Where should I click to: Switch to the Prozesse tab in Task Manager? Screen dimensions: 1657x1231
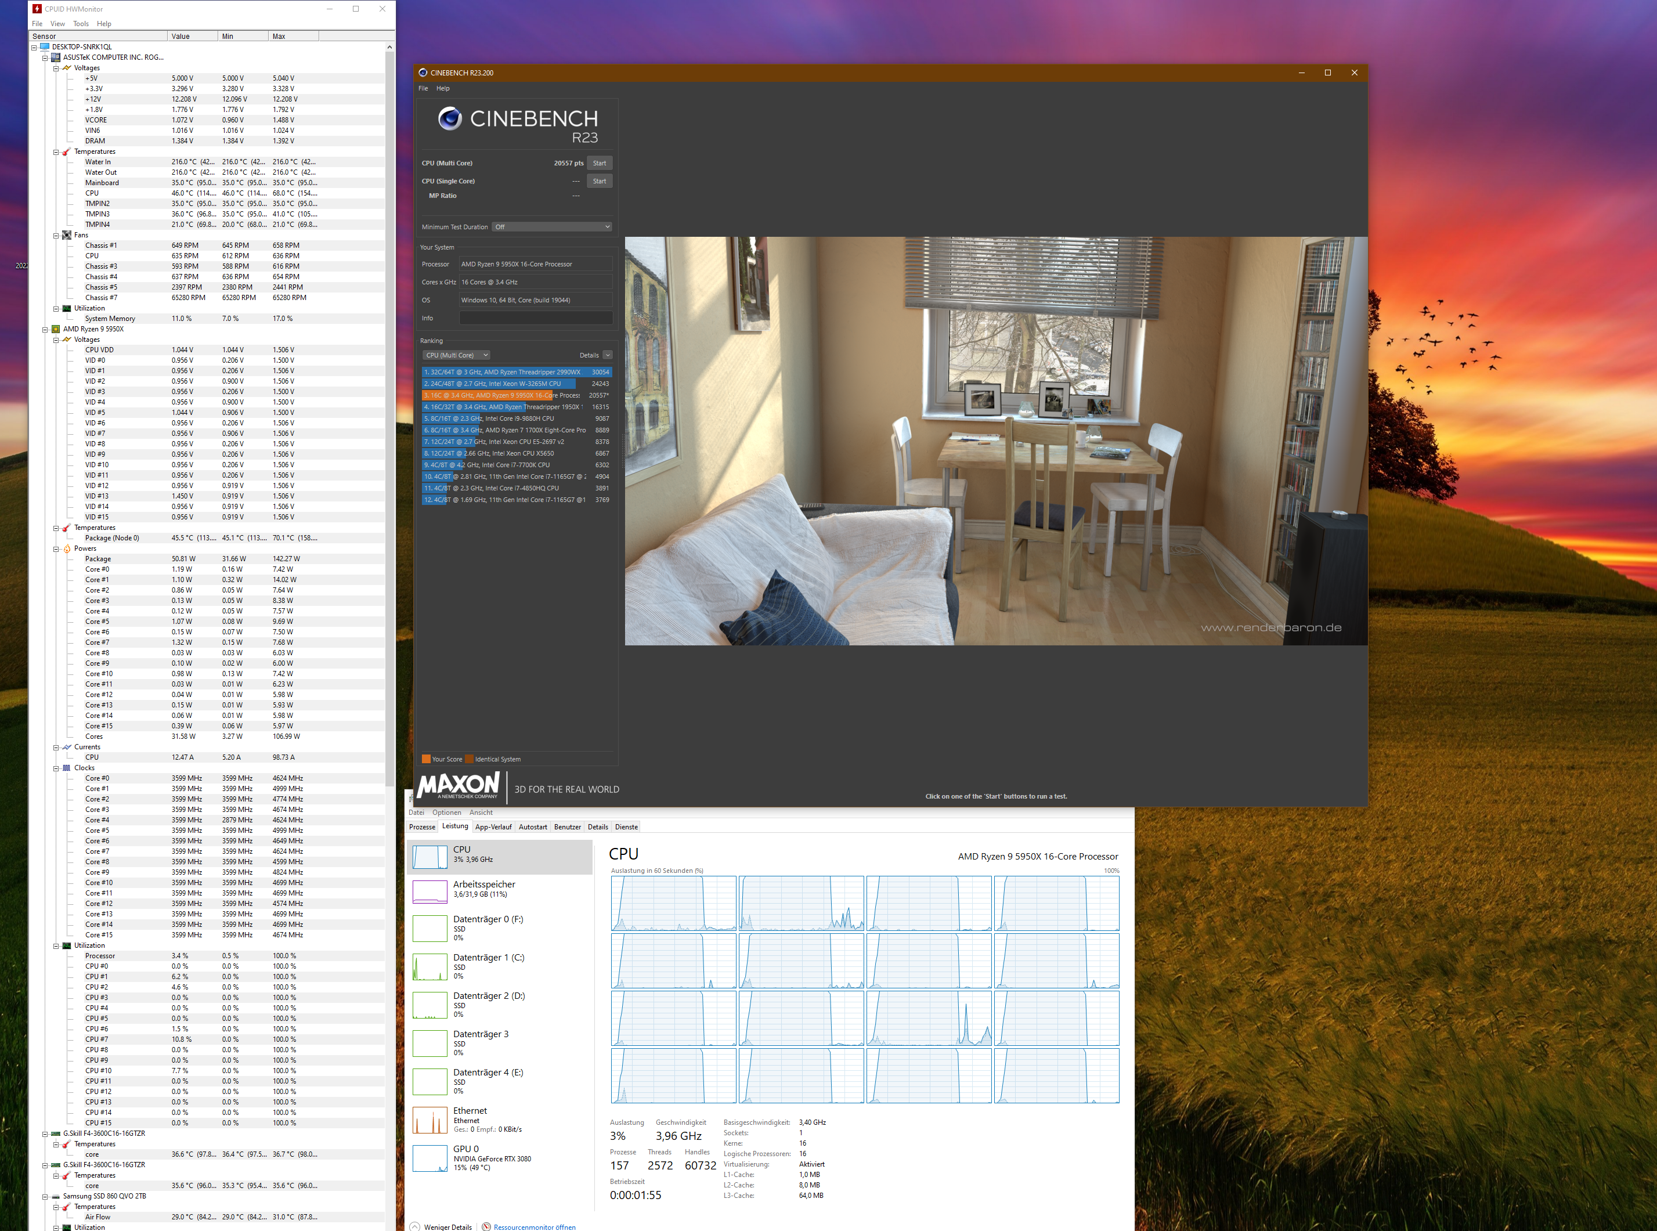[x=422, y=826]
